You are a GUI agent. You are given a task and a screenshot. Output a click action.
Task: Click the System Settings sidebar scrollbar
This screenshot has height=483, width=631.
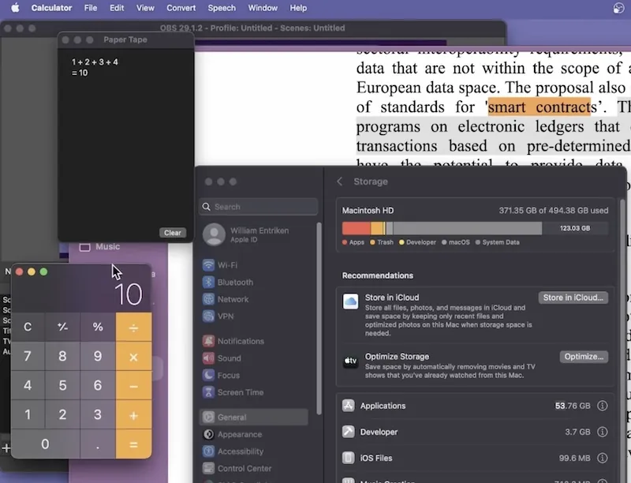(319, 319)
